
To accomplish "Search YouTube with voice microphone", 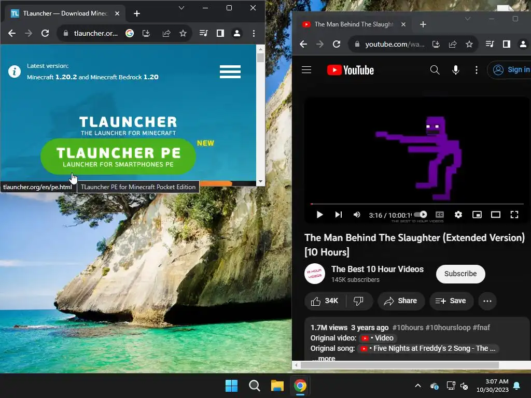I will tap(456, 70).
